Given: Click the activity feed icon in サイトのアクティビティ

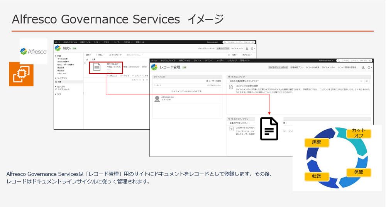Looking at the screenshot, I should [231, 129].
